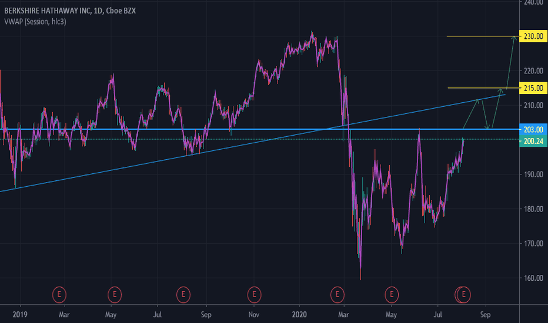Image resolution: width=548 pixels, height=323 pixels.
Task: Click the earnings marker below November 2019
Action: (x=254, y=294)
